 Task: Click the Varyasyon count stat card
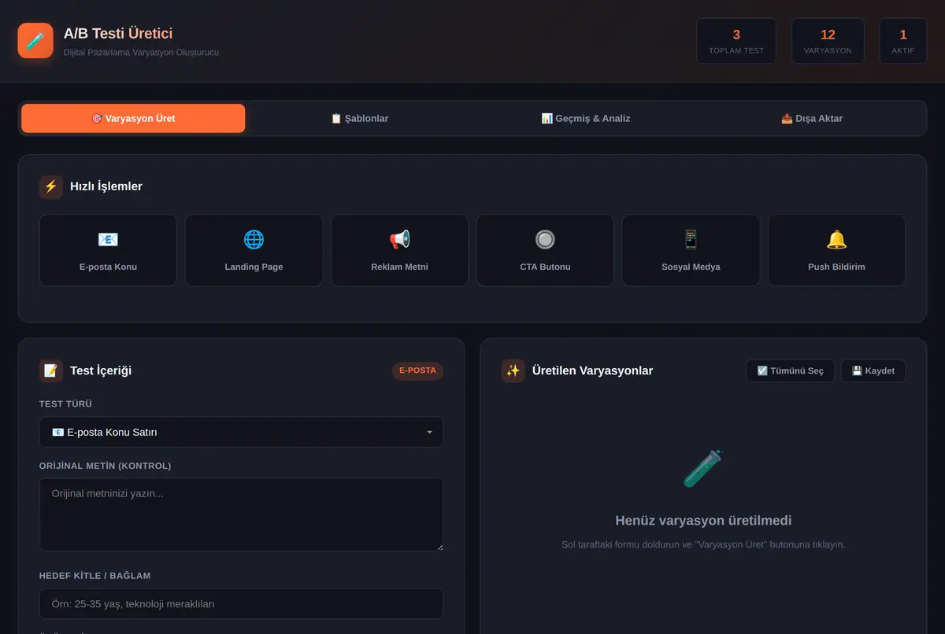(x=828, y=41)
